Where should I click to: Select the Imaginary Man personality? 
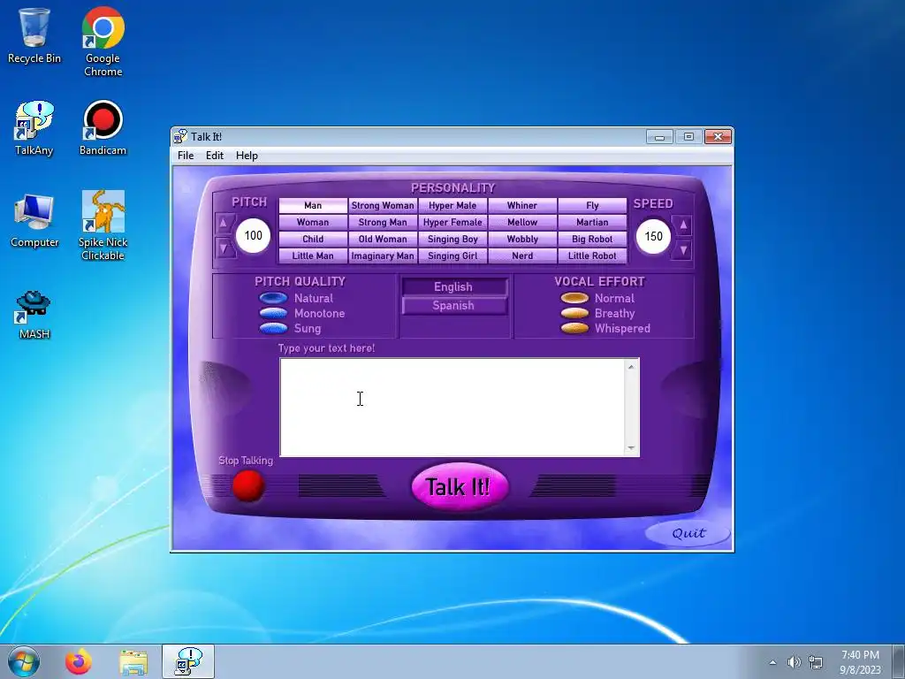383,256
